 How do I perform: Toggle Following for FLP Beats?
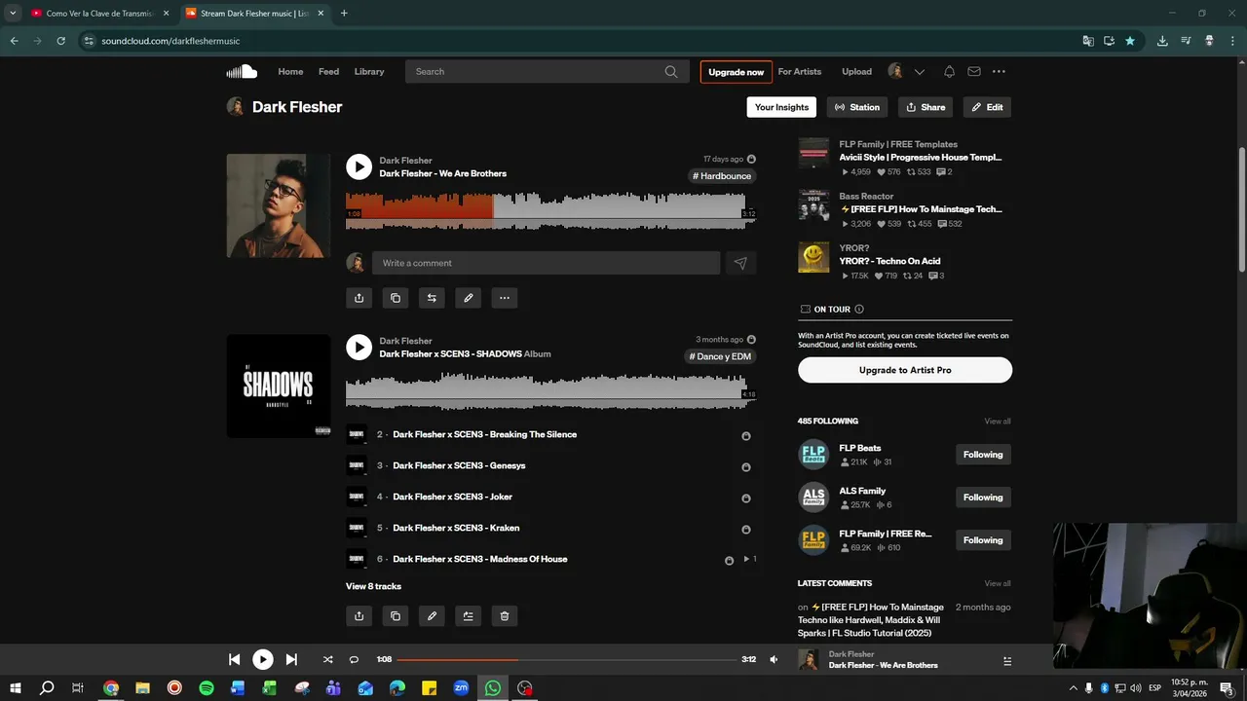tap(983, 455)
